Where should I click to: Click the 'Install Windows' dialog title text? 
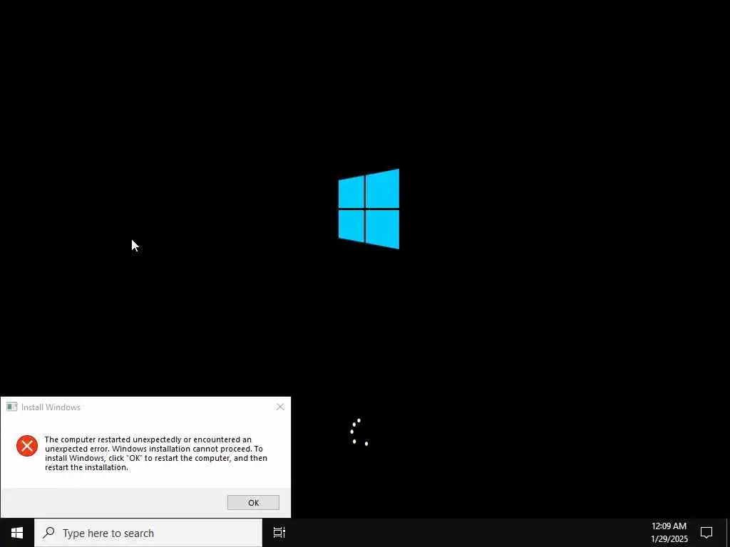(51, 407)
